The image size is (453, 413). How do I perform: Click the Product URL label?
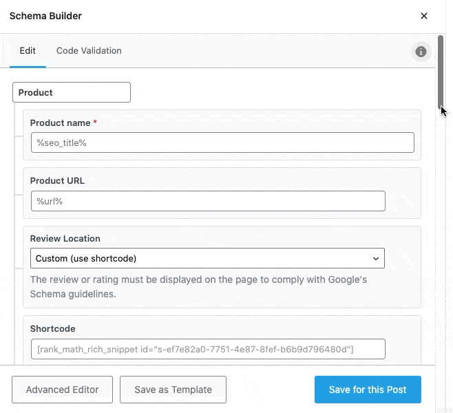57,180
